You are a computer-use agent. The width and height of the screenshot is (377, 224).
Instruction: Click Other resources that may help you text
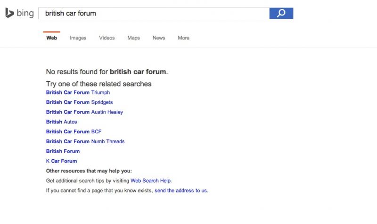89,171
